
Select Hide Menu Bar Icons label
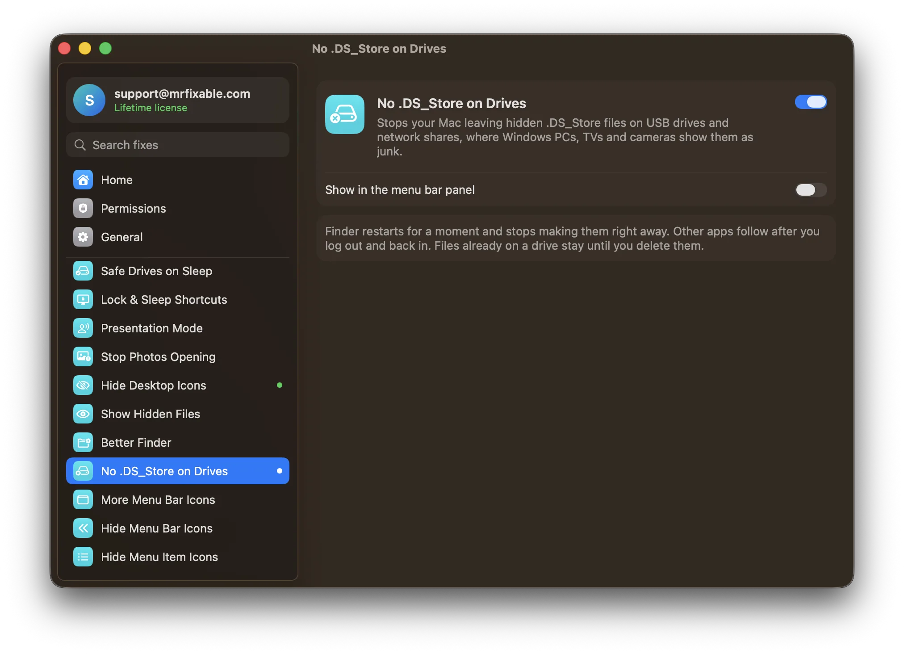[157, 528]
